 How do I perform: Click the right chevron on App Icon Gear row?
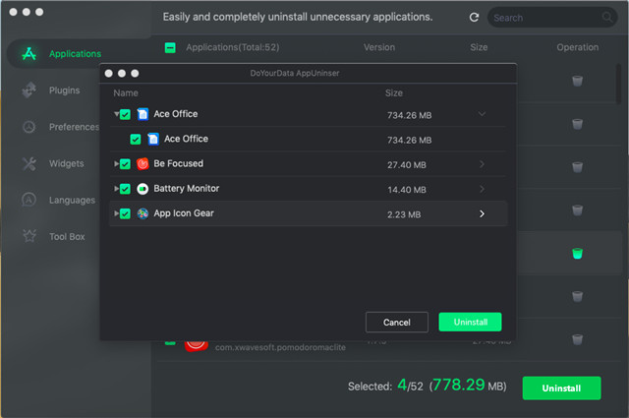[482, 213]
